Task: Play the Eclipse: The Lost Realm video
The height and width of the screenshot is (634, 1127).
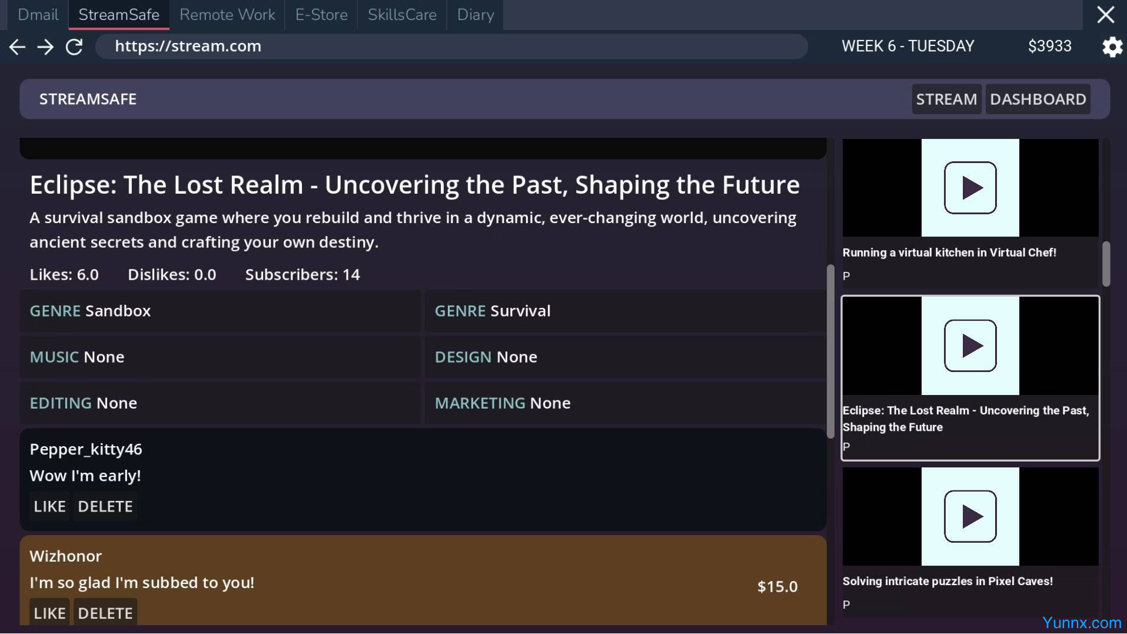Action: 969,346
